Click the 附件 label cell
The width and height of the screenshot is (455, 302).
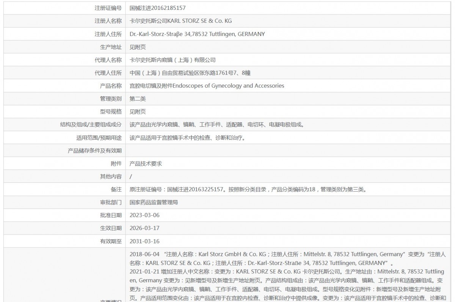point(65,163)
